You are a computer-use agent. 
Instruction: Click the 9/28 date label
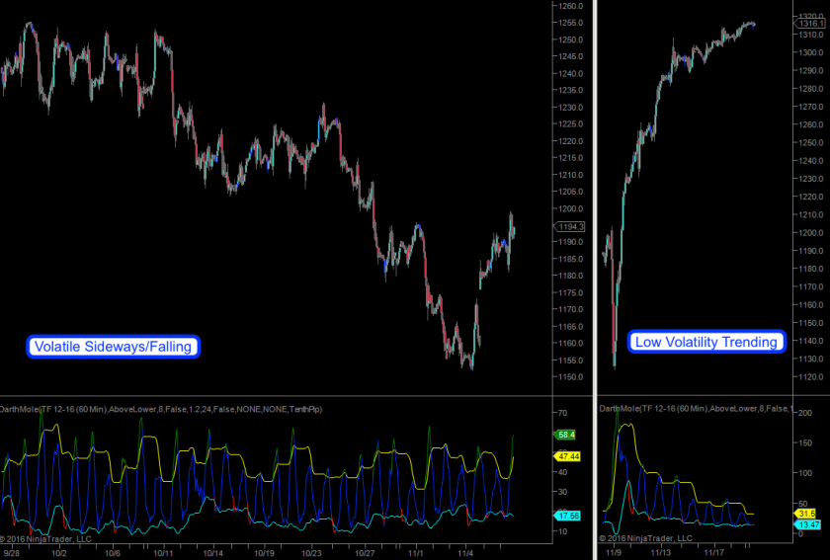pyautogui.click(x=11, y=553)
